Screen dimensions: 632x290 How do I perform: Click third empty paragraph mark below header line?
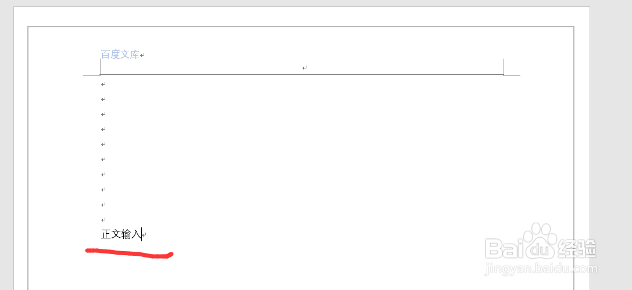[x=103, y=114]
